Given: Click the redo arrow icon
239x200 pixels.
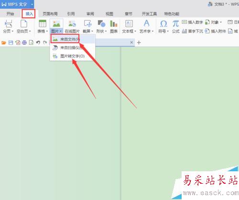Looking at the screenshot, I should coord(45,43).
